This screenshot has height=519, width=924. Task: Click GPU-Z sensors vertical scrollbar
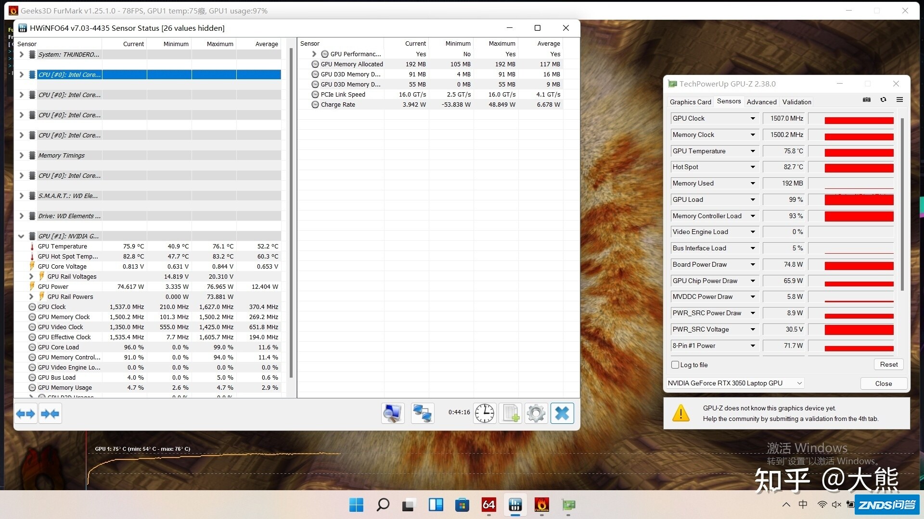[902, 204]
